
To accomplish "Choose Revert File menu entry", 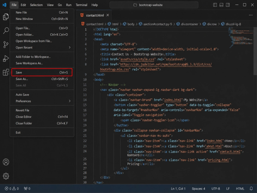I will click(x=42, y=110).
